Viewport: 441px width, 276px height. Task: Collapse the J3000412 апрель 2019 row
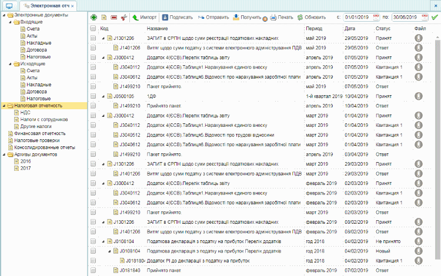(103, 58)
